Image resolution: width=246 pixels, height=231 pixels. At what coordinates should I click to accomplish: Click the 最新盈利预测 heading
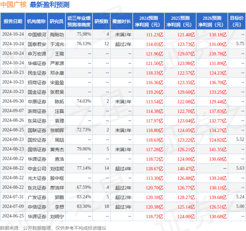pyautogui.click(x=50, y=4)
